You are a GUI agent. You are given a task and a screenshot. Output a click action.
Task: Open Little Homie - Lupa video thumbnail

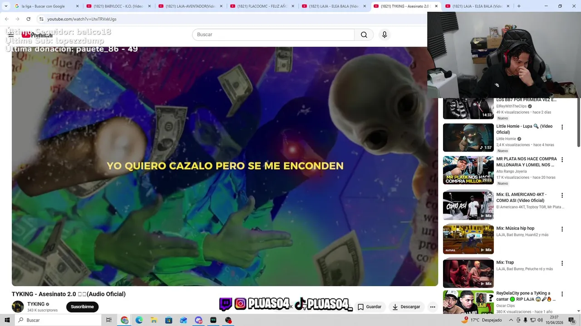(468, 138)
